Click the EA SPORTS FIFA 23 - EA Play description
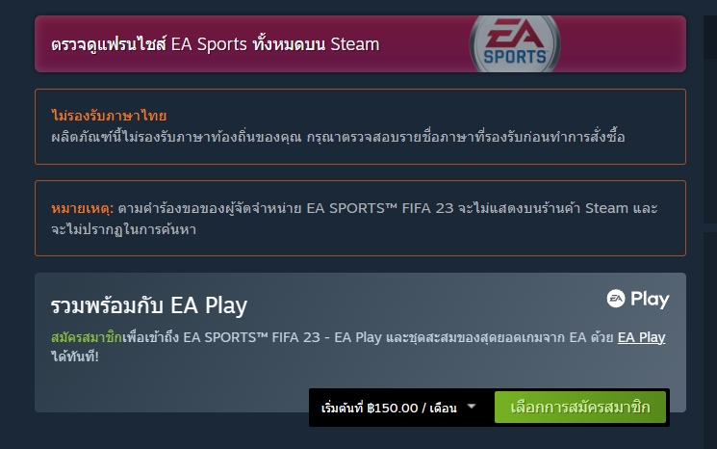 (x=358, y=347)
